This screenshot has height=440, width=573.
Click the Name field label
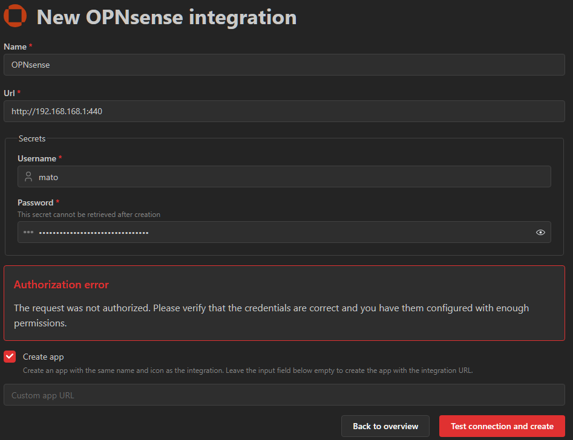tap(15, 47)
